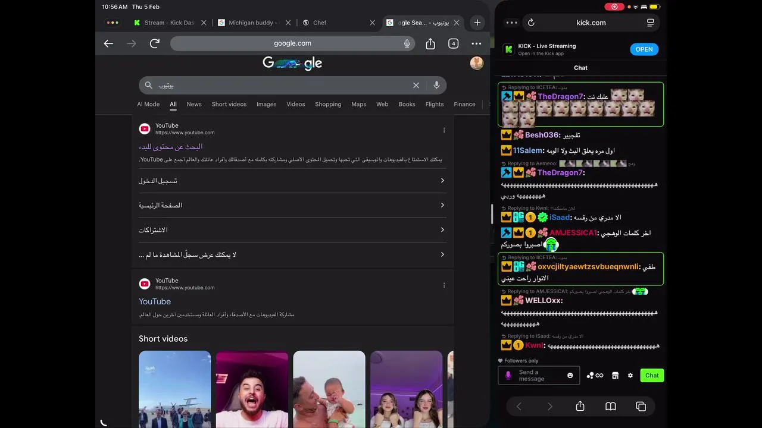Reload google.com page in left browser
The width and height of the screenshot is (762, 428).
[155, 43]
